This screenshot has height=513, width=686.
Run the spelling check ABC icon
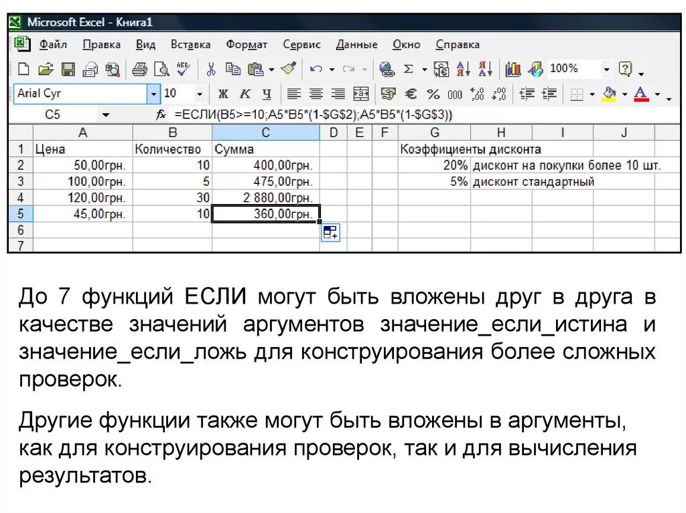[x=184, y=69]
